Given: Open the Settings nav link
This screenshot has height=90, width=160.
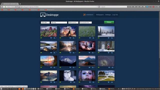Looking at the screenshot, I should coord(108,15).
